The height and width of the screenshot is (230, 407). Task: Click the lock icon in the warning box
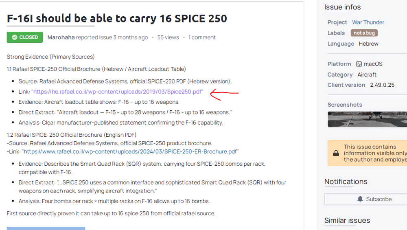[x=336, y=153]
